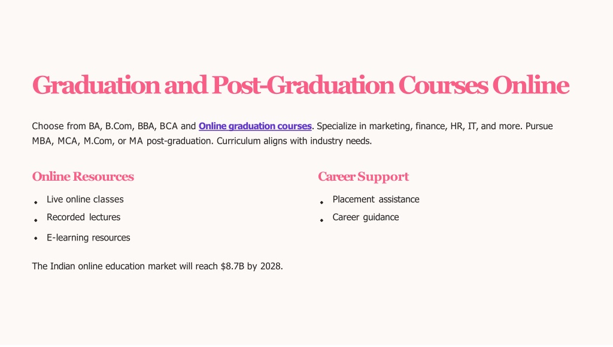The image size is (613, 347).
Task: Open the Online graduation courses link
Action: pyautogui.click(x=255, y=126)
